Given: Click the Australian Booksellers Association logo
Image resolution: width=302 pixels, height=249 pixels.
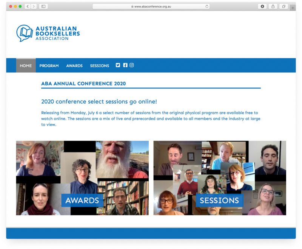Looking at the screenshot, I should [x=48, y=33].
